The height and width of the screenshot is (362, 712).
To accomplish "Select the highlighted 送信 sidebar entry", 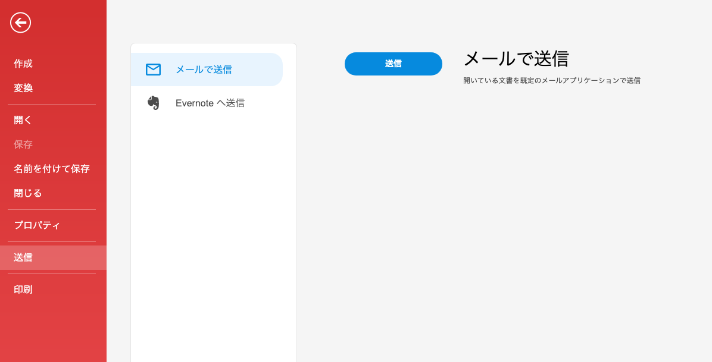I will click(22, 257).
